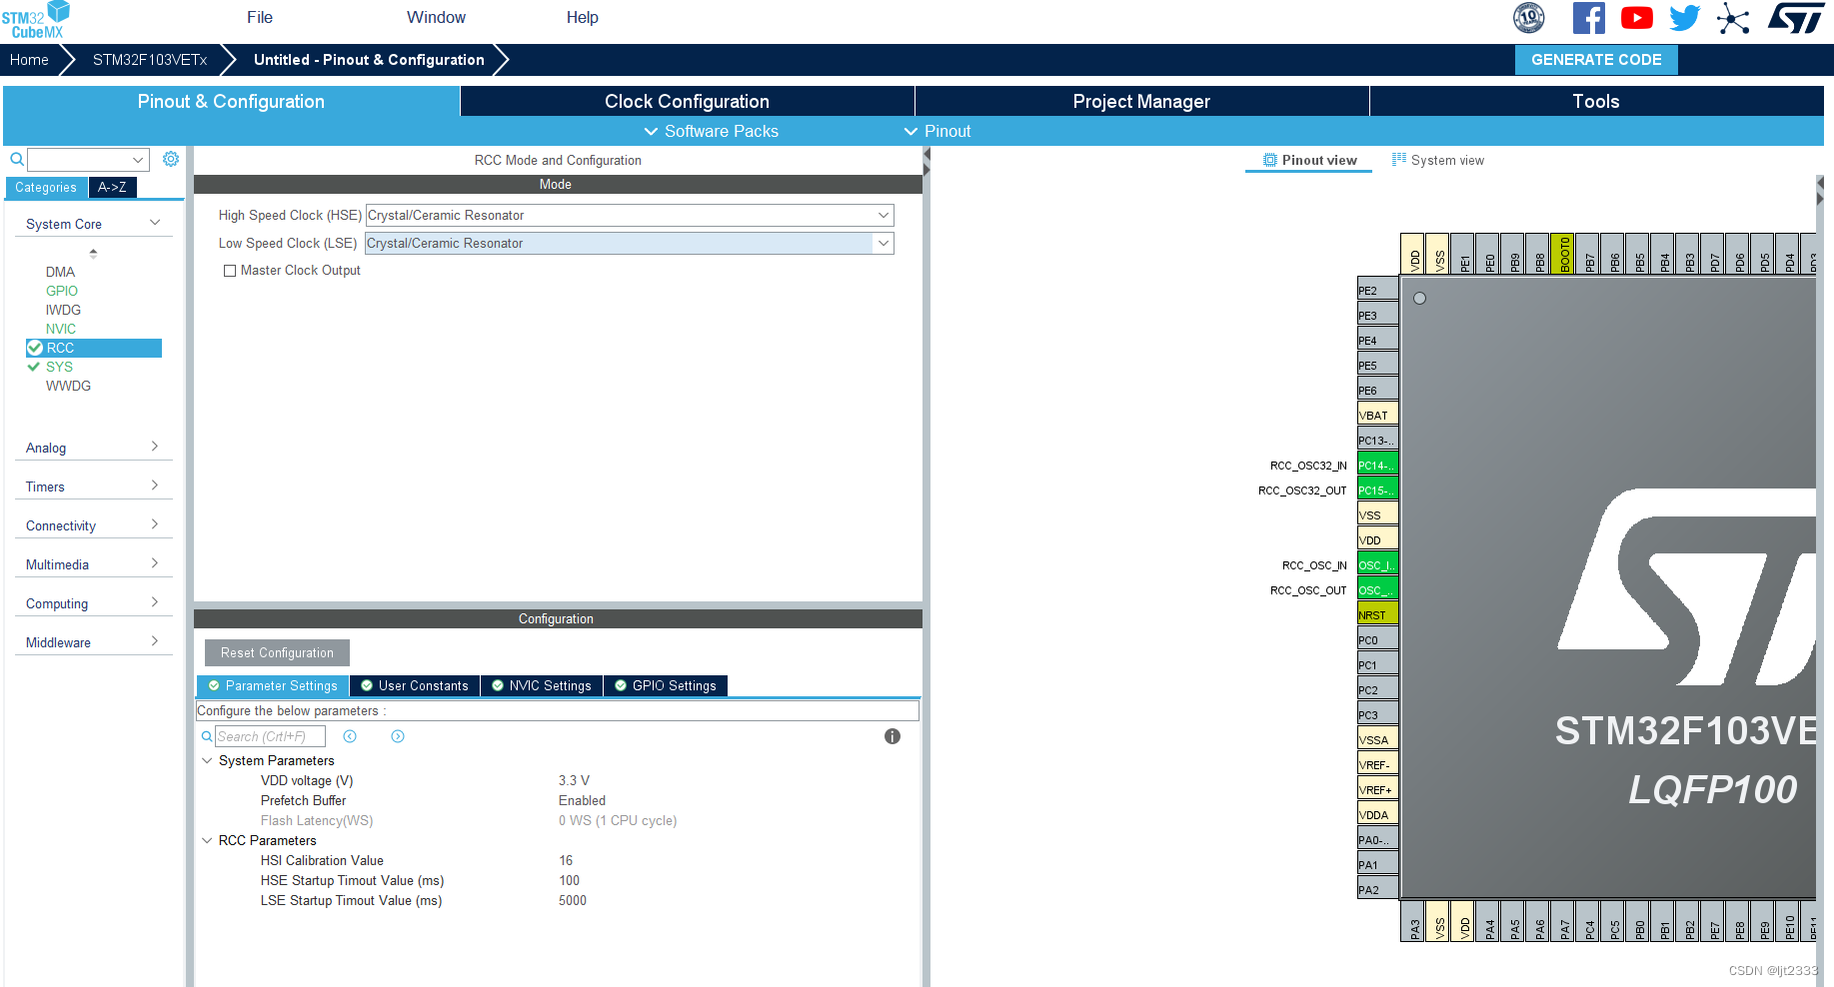Image resolution: width=1834 pixels, height=987 pixels.
Task: Click the parameter search magnifier icon
Action: pos(207,736)
